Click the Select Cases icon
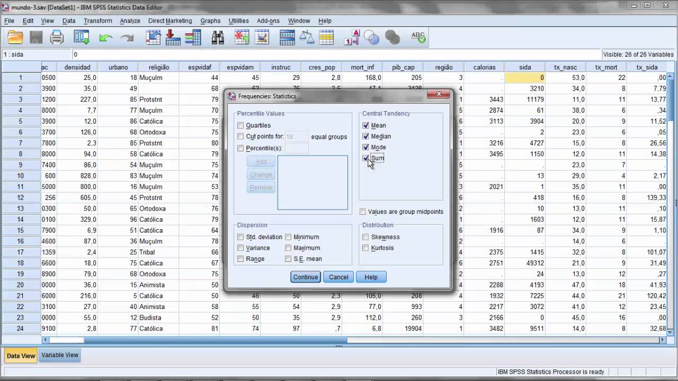The image size is (678, 381). pyautogui.click(x=326, y=38)
